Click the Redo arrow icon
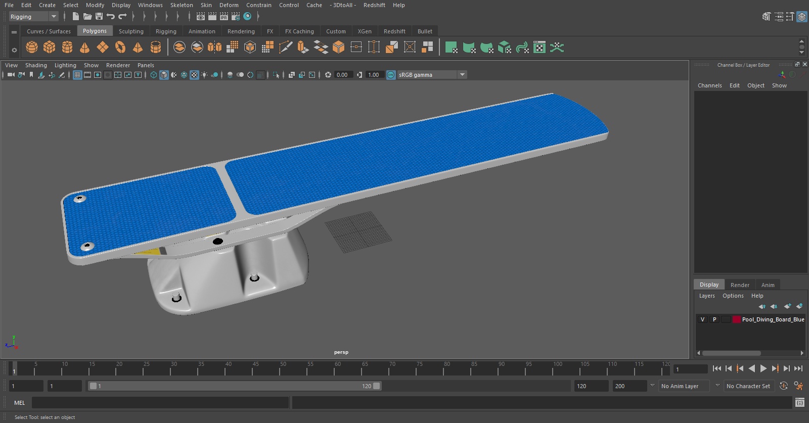809x423 pixels. click(122, 17)
